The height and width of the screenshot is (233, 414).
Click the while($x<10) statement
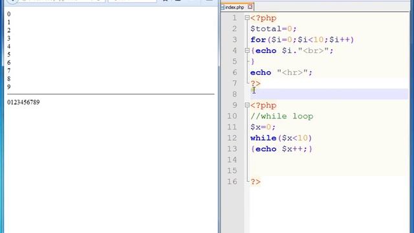[281, 138]
